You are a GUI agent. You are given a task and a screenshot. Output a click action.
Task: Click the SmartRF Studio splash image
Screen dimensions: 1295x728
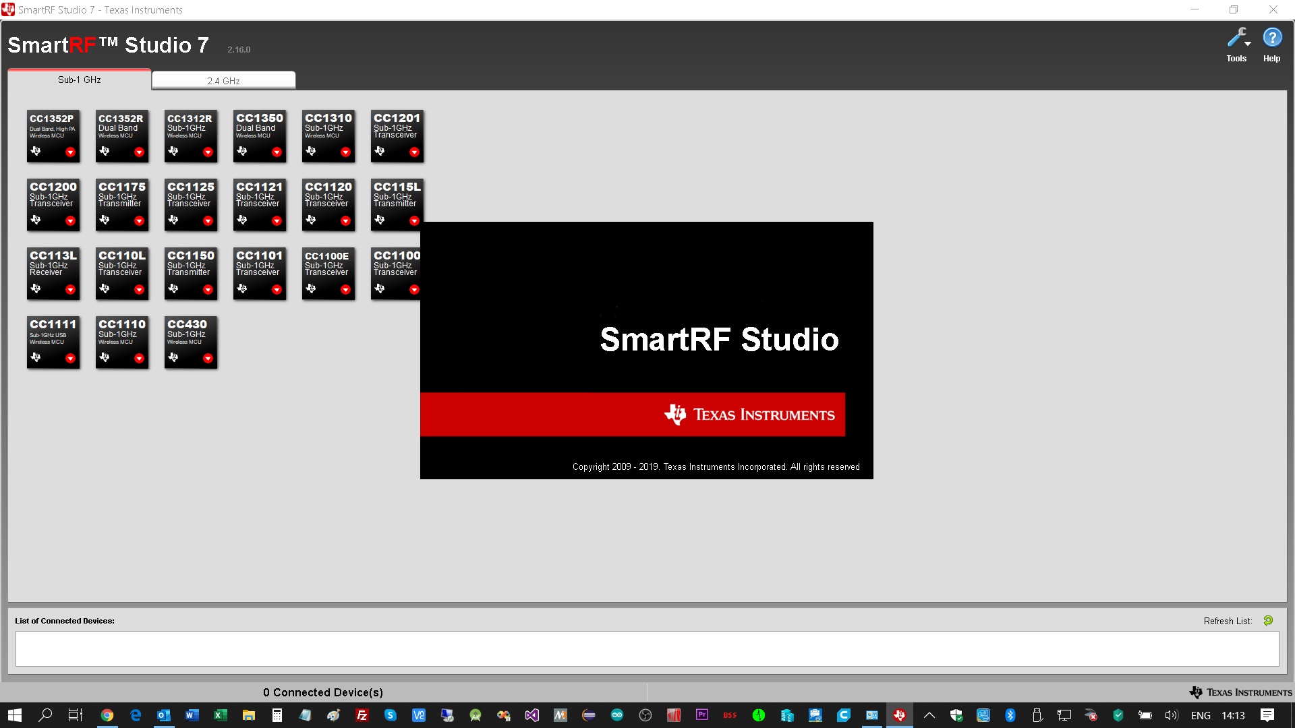646,350
